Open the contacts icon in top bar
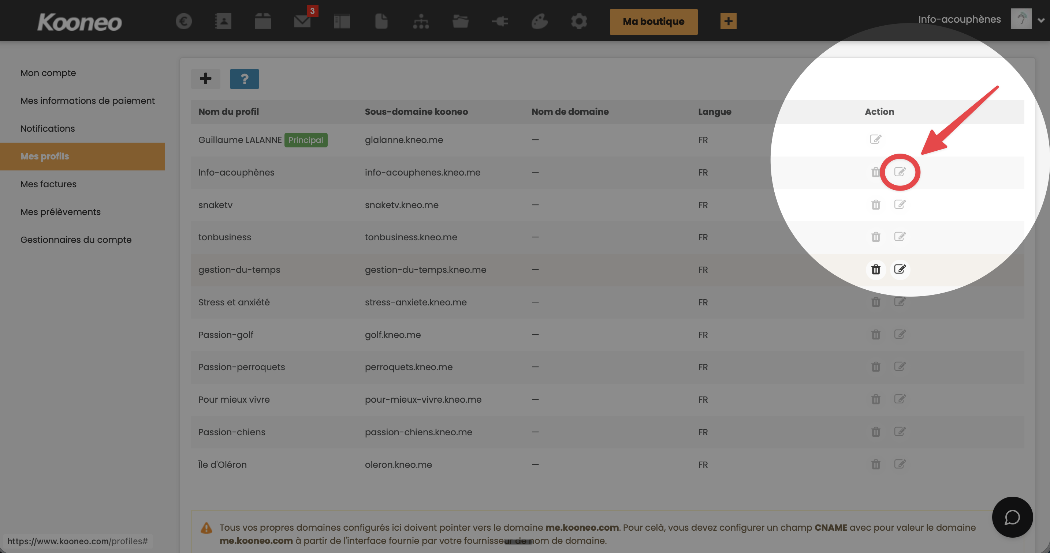 pos(223,21)
